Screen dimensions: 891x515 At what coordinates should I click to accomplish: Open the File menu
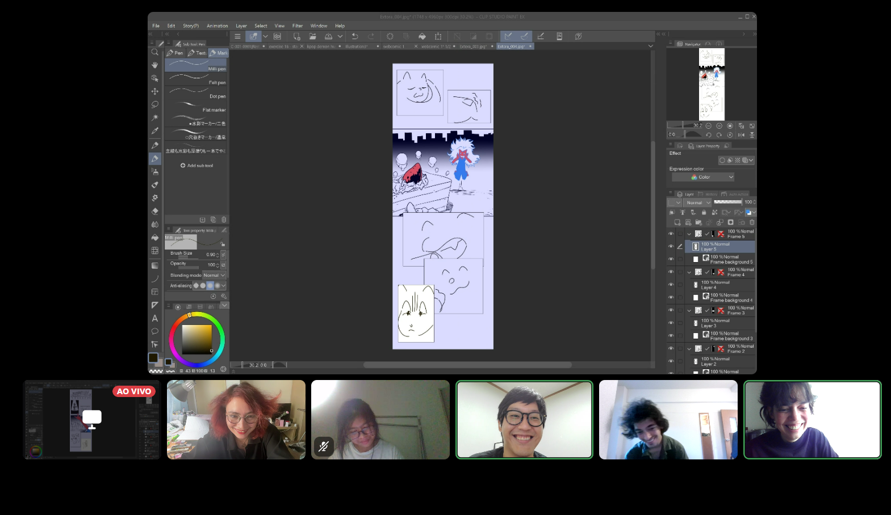click(x=156, y=26)
